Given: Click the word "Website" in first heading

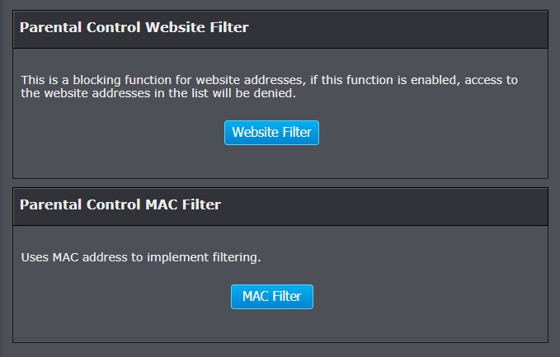Looking at the screenshot, I should click(x=175, y=27).
